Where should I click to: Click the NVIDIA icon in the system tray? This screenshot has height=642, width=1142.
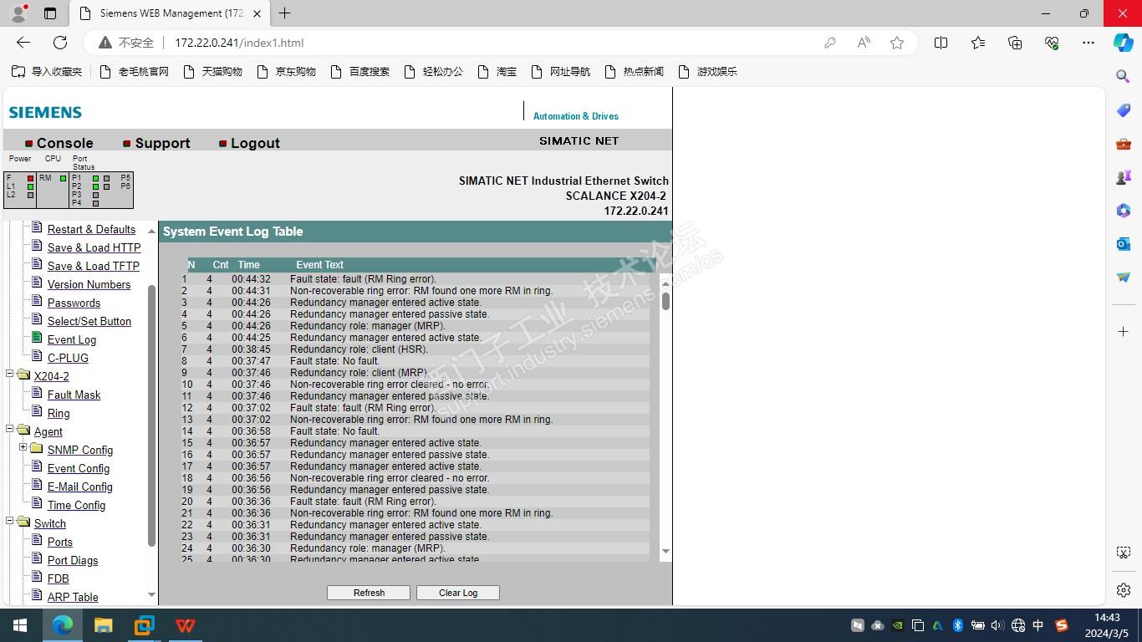898,625
